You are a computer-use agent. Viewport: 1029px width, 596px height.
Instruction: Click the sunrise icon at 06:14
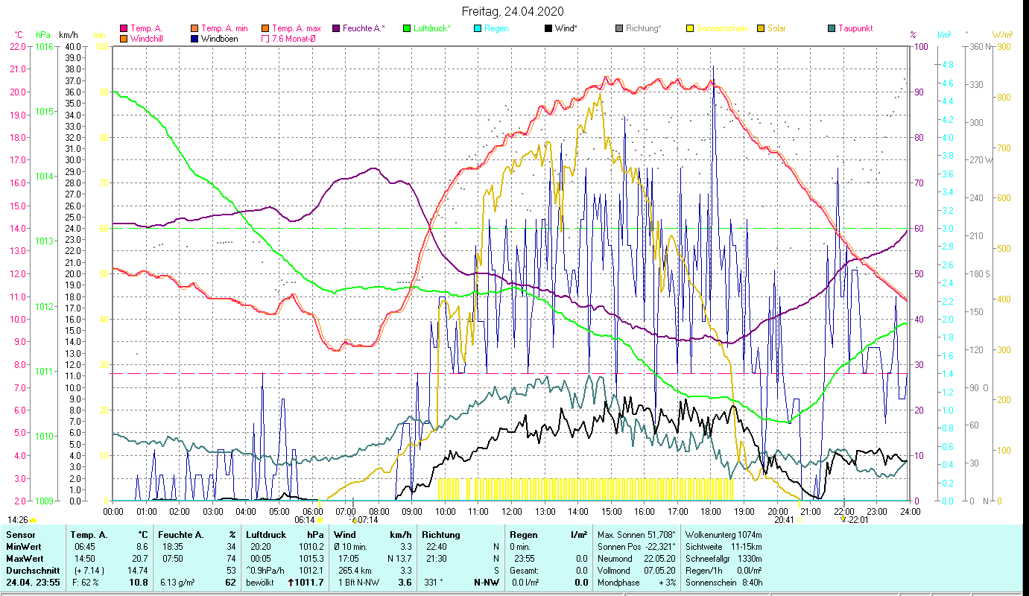coord(320,520)
